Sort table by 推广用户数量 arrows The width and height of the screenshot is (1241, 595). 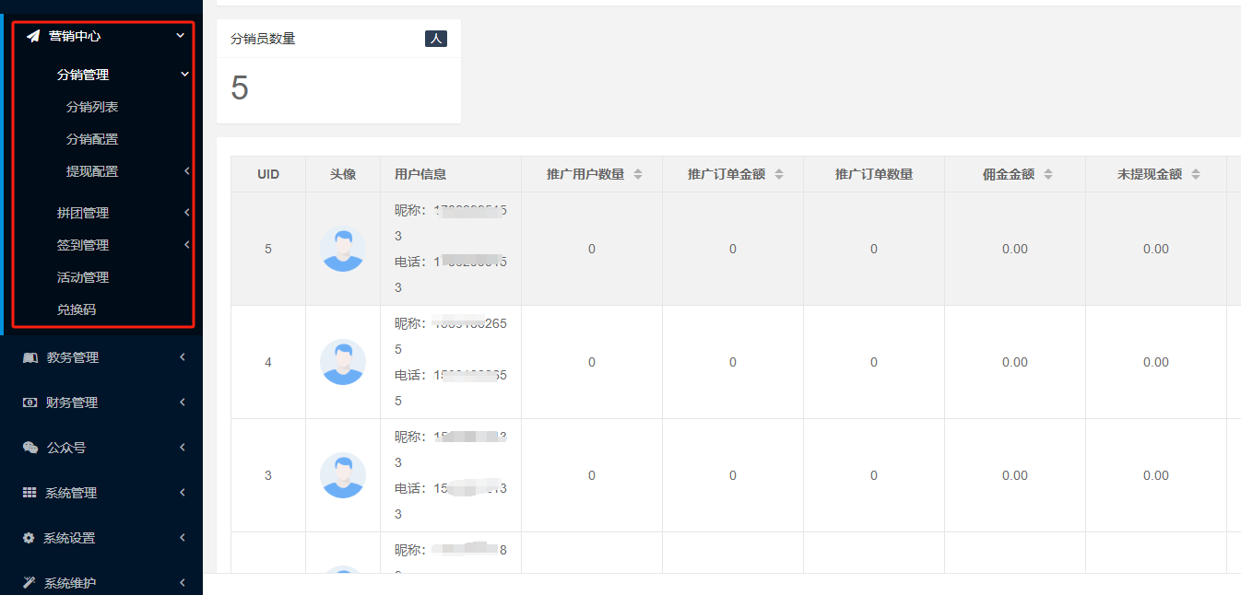[x=637, y=174]
